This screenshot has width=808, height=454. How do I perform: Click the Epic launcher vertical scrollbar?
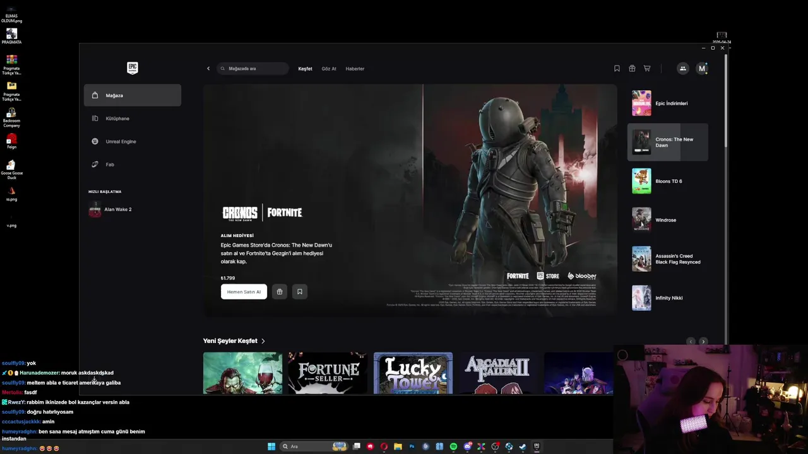pyautogui.click(x=727, y=101)
